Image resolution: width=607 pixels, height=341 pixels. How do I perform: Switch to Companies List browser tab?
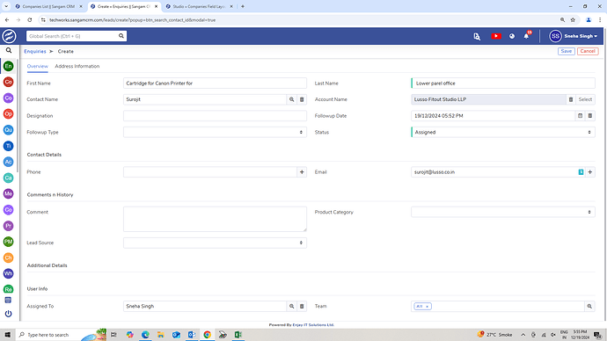48,6
